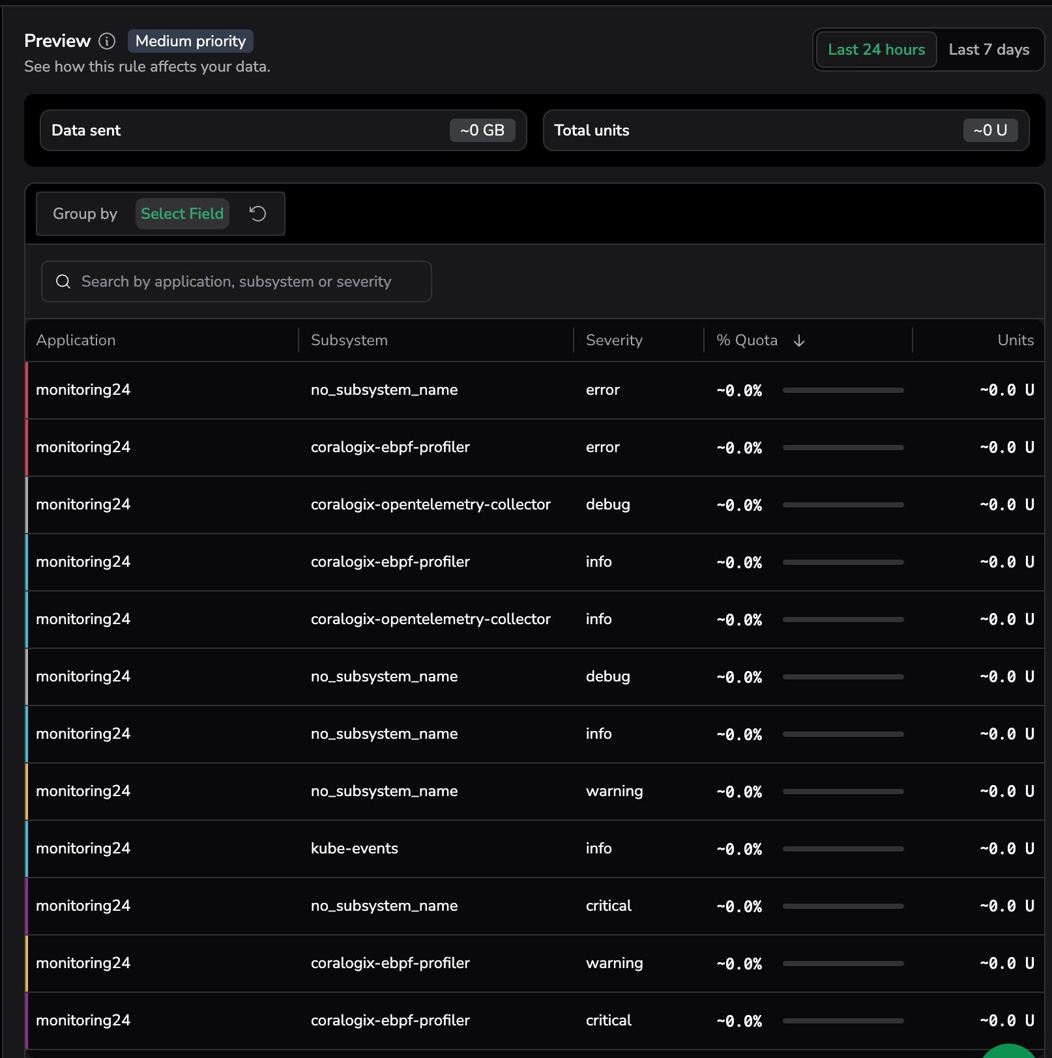This screenshot has height=1058, width=1052.
Task: Click the Total units label
Action: tap(592, 130)
